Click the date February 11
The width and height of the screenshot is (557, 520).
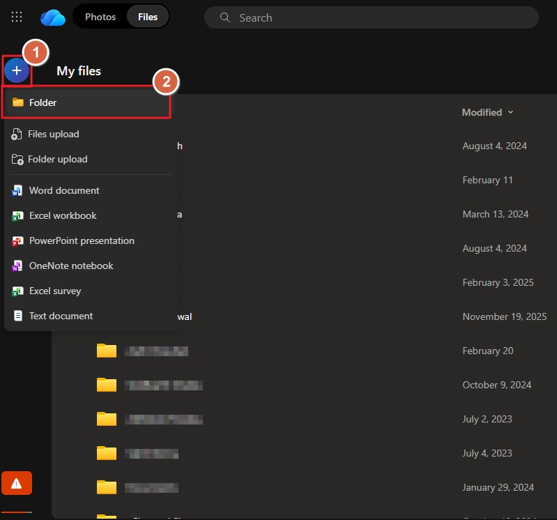coord(487,180)
